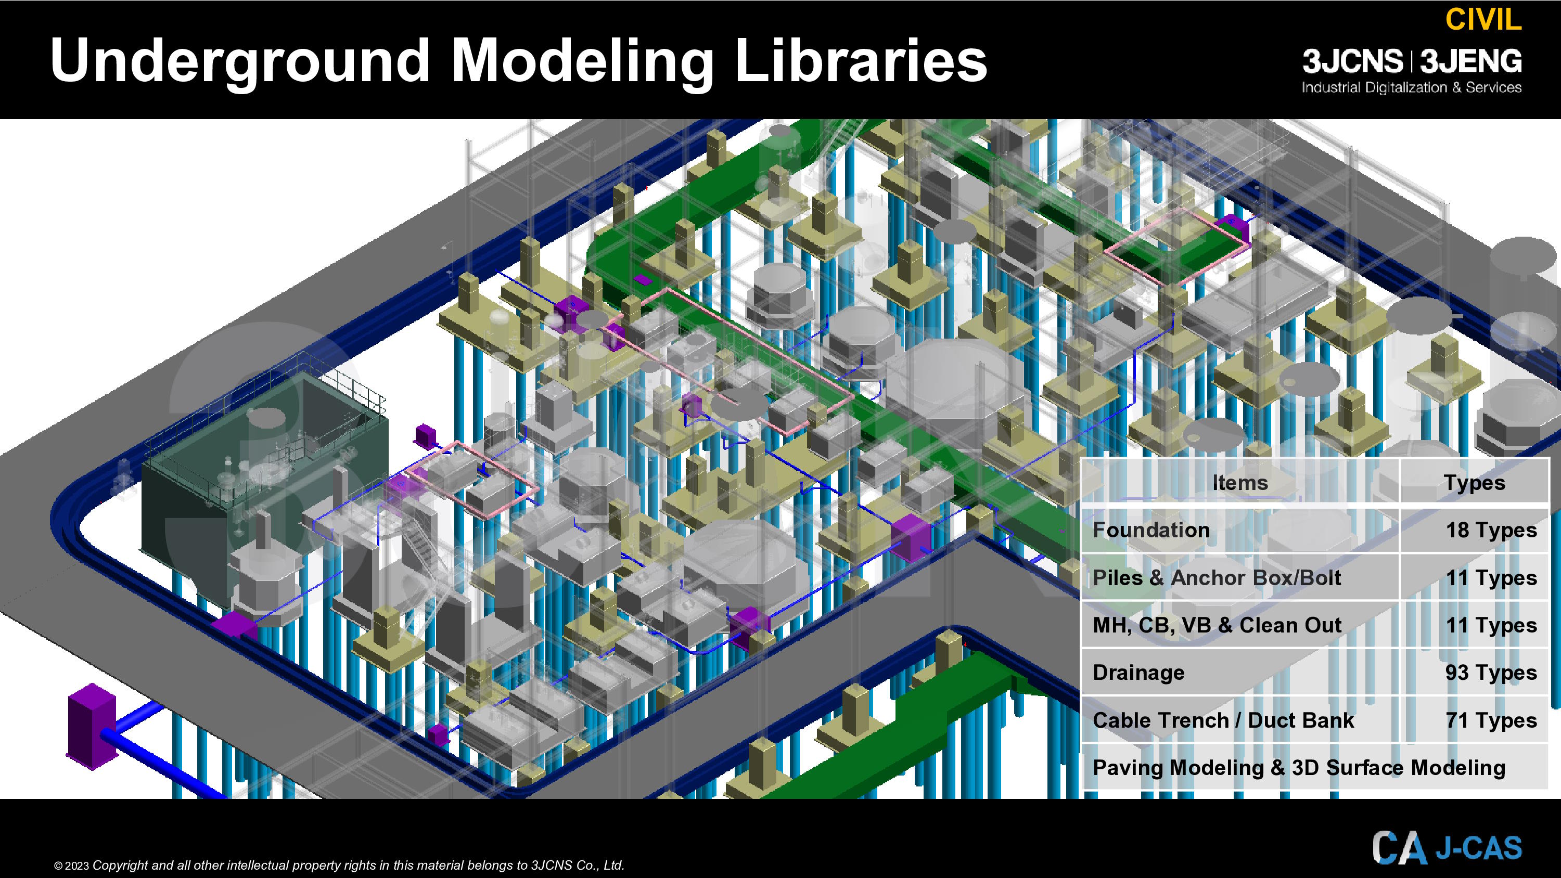Select the 'Drainage' table cell
The height and width of the screenshot is (878, 1561).
1240,673
